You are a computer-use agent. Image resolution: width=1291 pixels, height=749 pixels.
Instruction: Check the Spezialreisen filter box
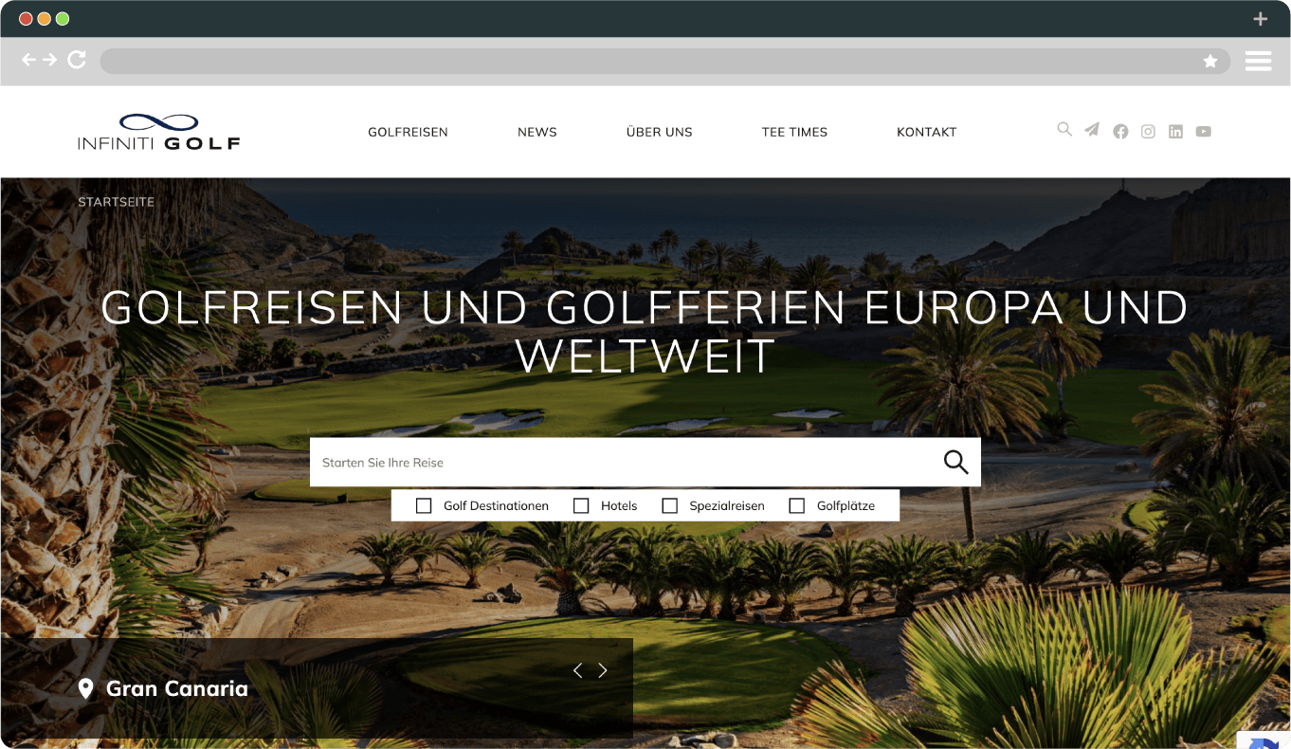[x=669, y=506]
